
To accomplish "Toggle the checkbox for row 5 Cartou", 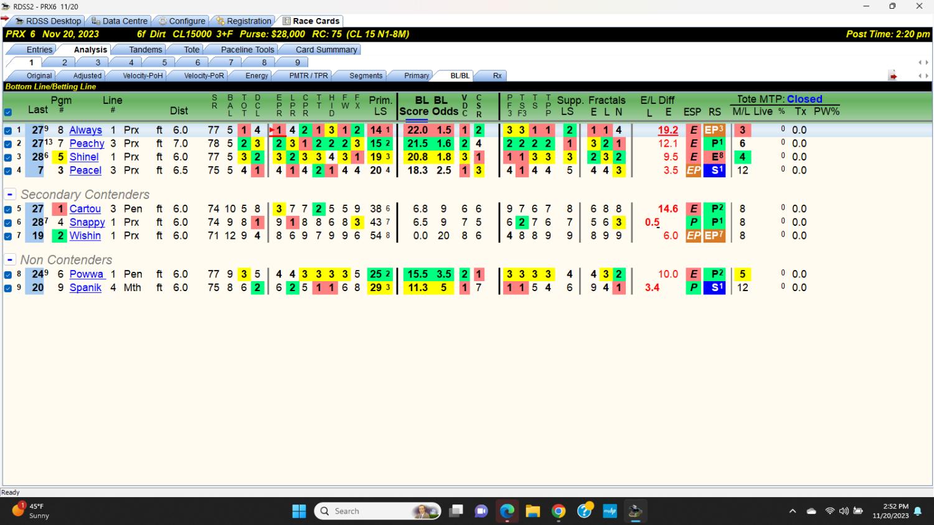I will tap(7, 209).
